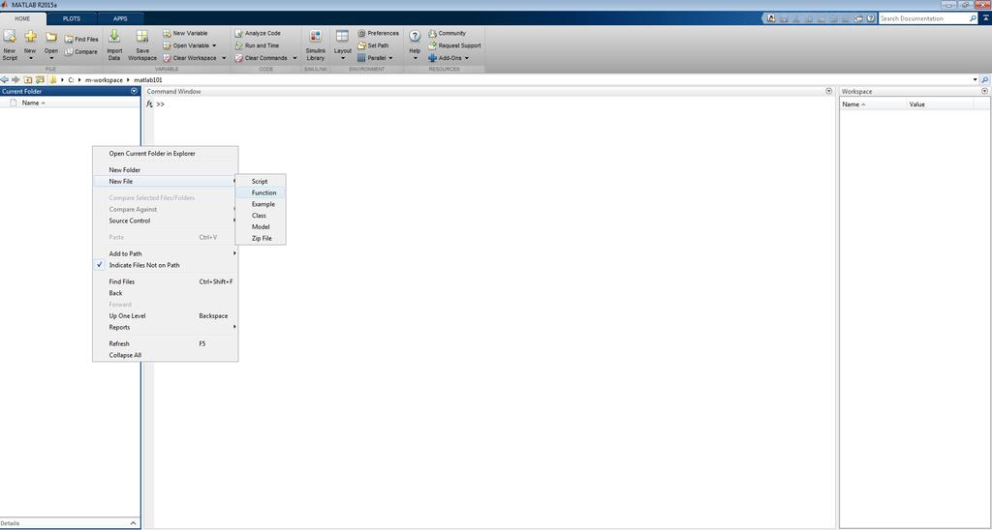Open the Add-Ons dropdown
The width and height of the screenshot is (992, 530).
coord(449,58)
